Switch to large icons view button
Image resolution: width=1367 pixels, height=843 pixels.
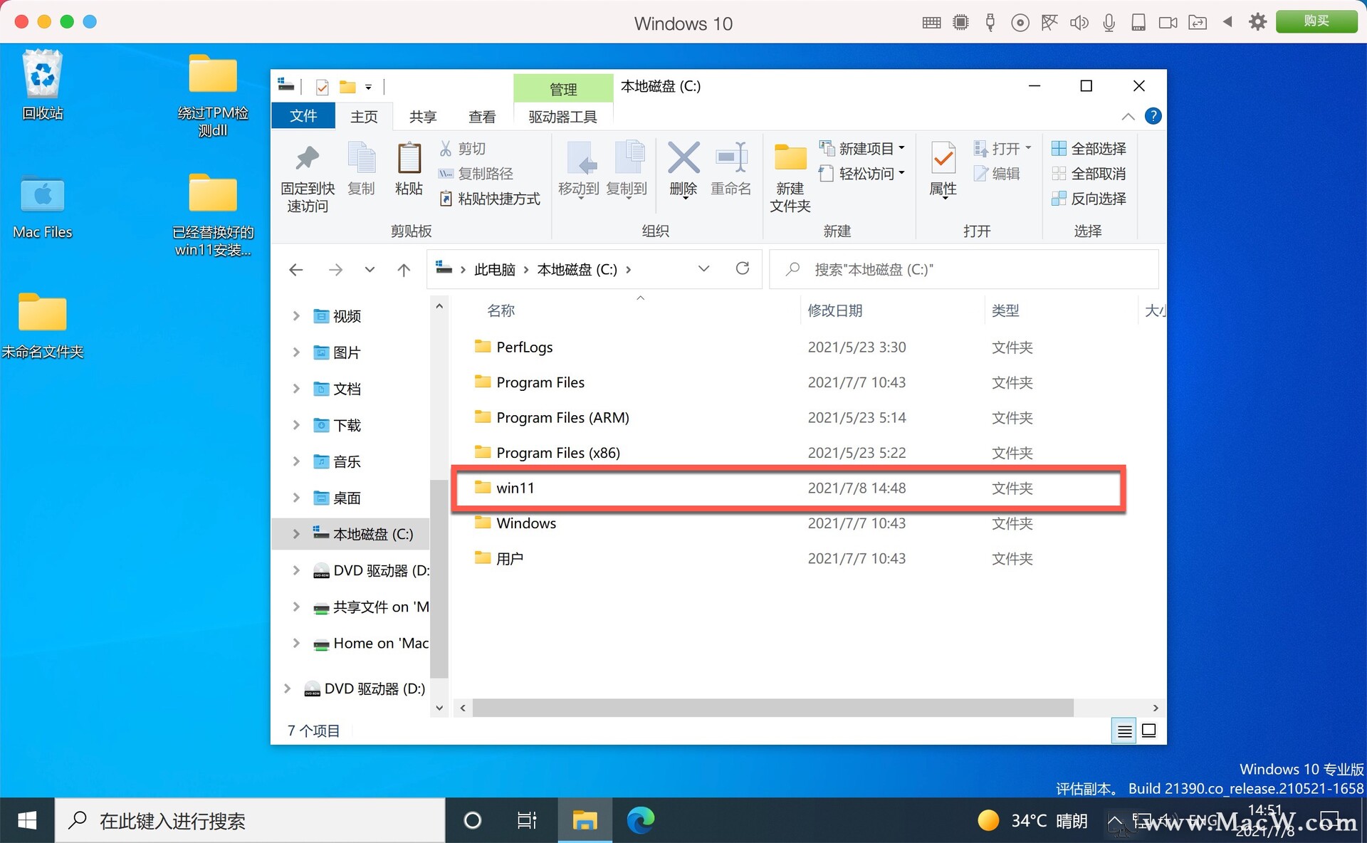1148,731
